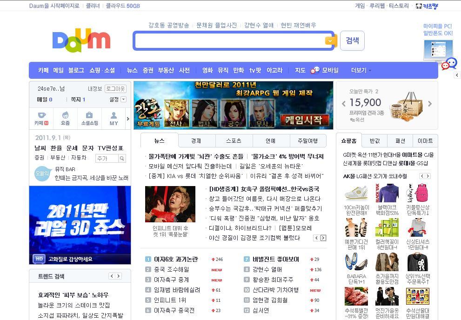Show previous special deal with left arrow
461x320 pixels.
344,104
